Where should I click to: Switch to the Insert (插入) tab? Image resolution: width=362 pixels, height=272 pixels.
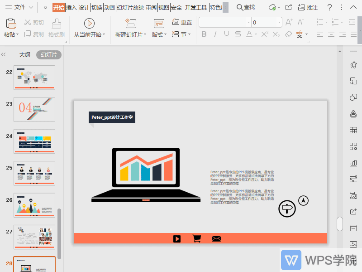(71, 7)
